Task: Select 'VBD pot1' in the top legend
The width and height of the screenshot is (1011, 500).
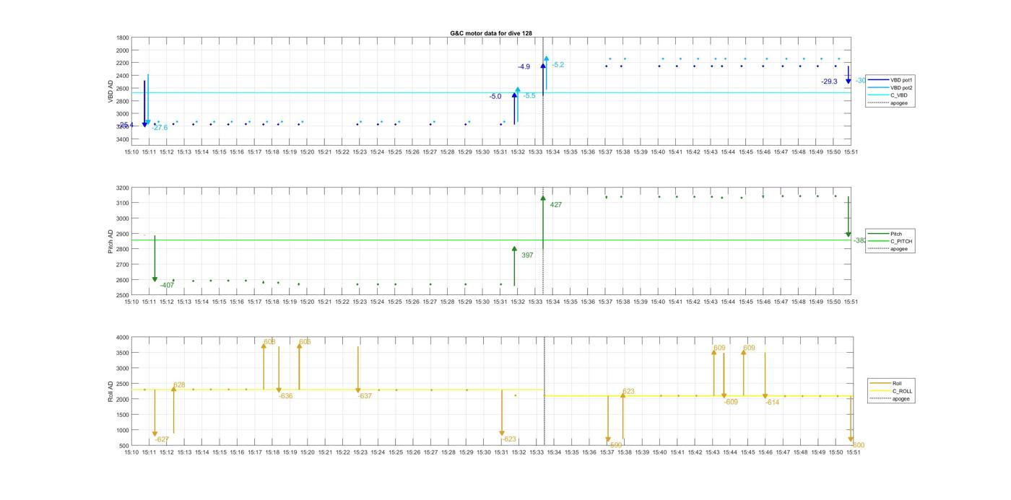Action: click(x=903, y=80)
